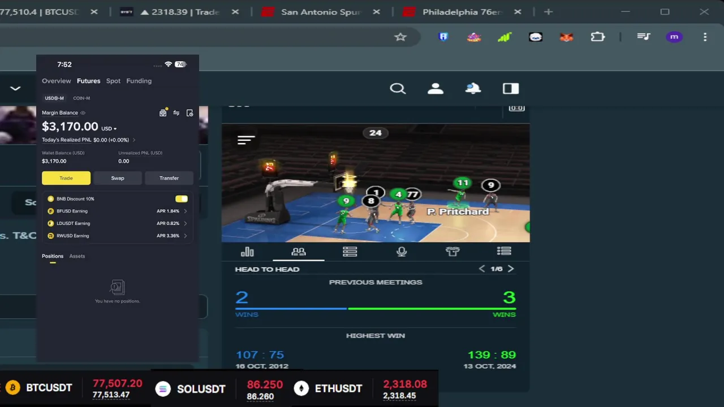Open the user account profile icon
Viewport: 724px width, 407px height.
click(436, 89)
